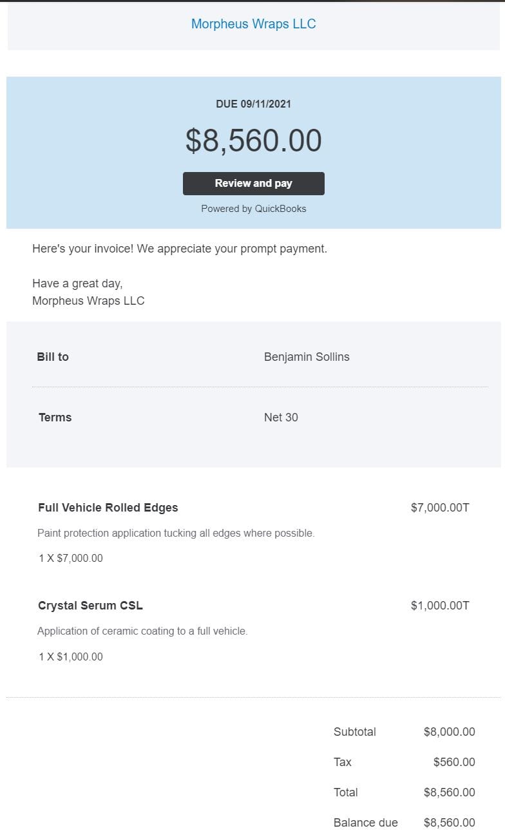Screen dimensions: 505x835
Task: Click the ceramic coating description text
Action: point(142,631)
